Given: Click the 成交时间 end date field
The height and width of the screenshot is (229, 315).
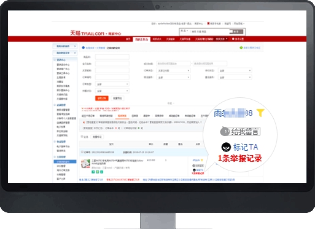Looking at the screenshot, I should click(210, 63).
